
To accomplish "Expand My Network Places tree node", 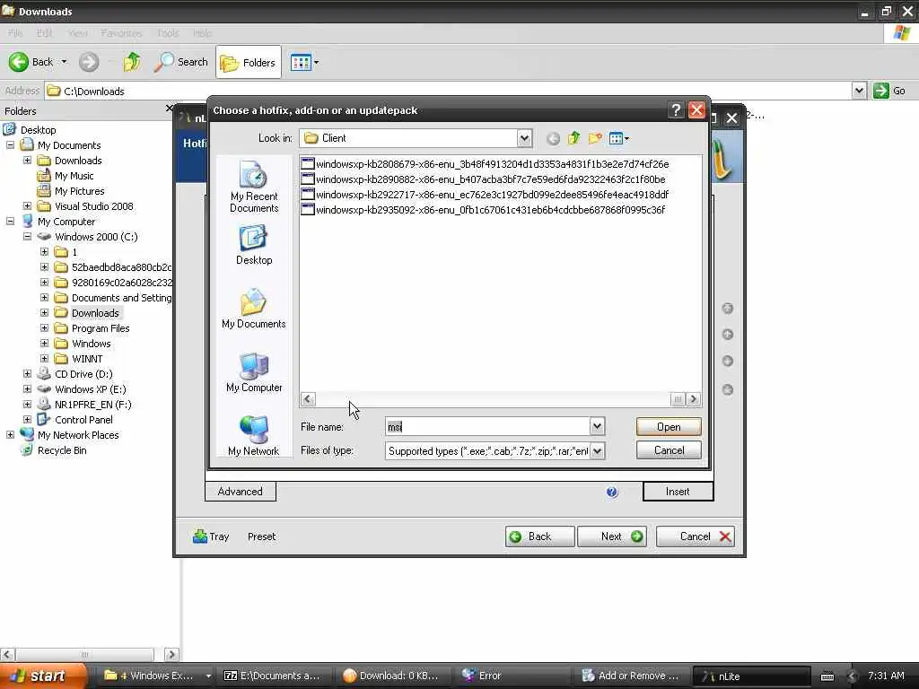I will pyautogui.click(x=11, y=435).
